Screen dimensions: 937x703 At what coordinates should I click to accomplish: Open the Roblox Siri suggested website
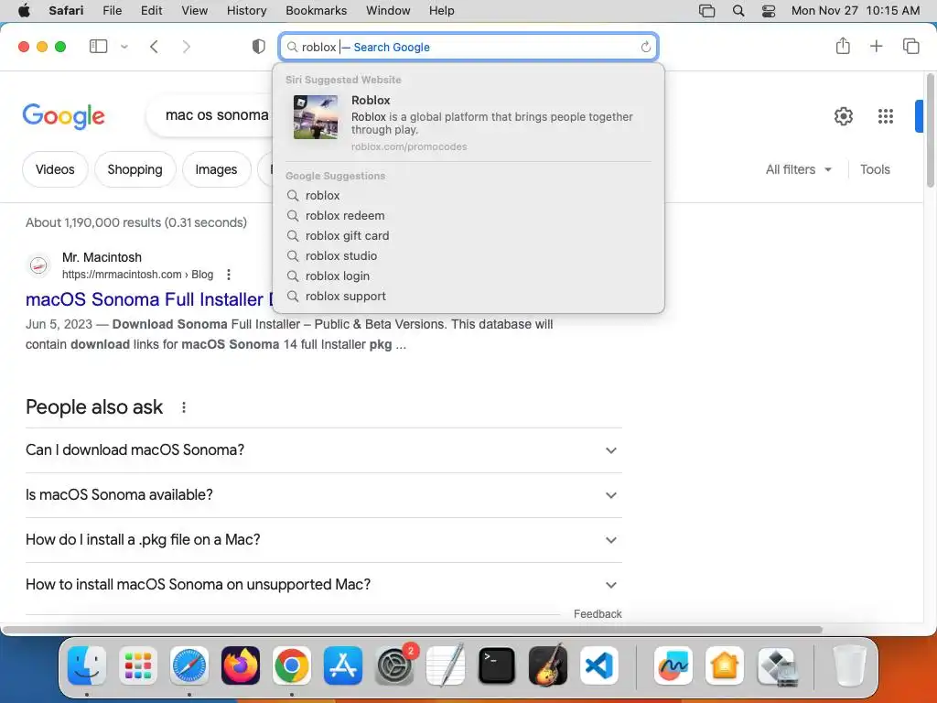point(468,123)
